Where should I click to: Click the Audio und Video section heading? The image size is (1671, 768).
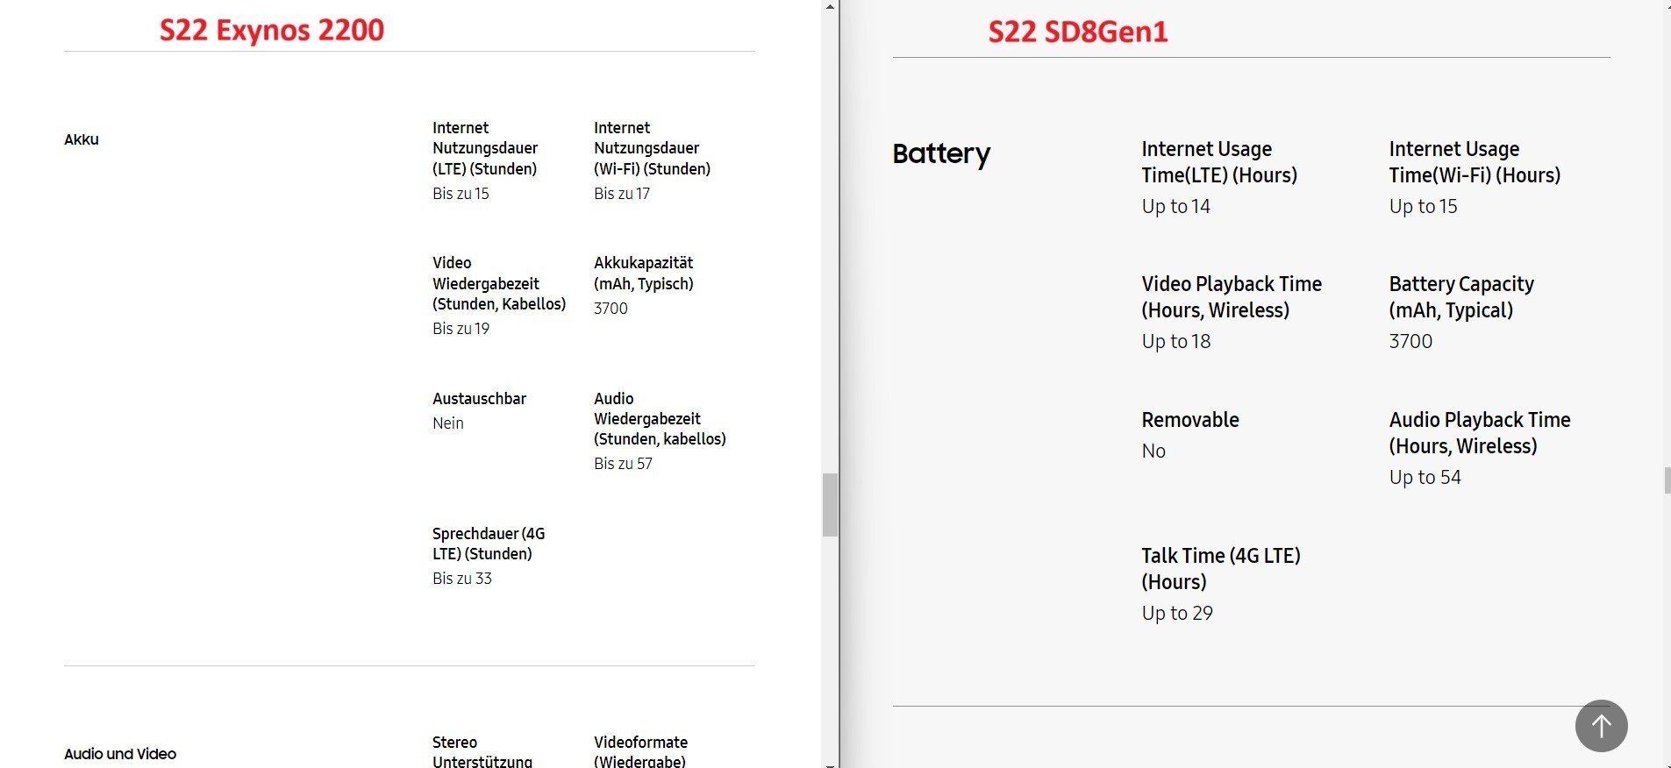point(120,754)
